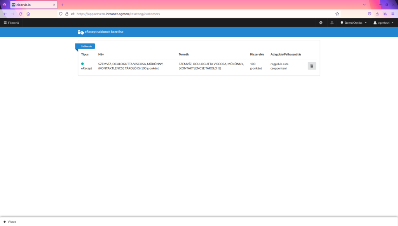Viewport: 398px width, 226px height.
Task: Select the clearvis.io browser tab
Action: pos(34,5)
